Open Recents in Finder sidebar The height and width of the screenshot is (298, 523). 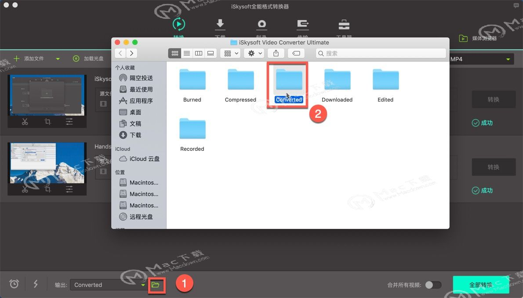(136, 89)
